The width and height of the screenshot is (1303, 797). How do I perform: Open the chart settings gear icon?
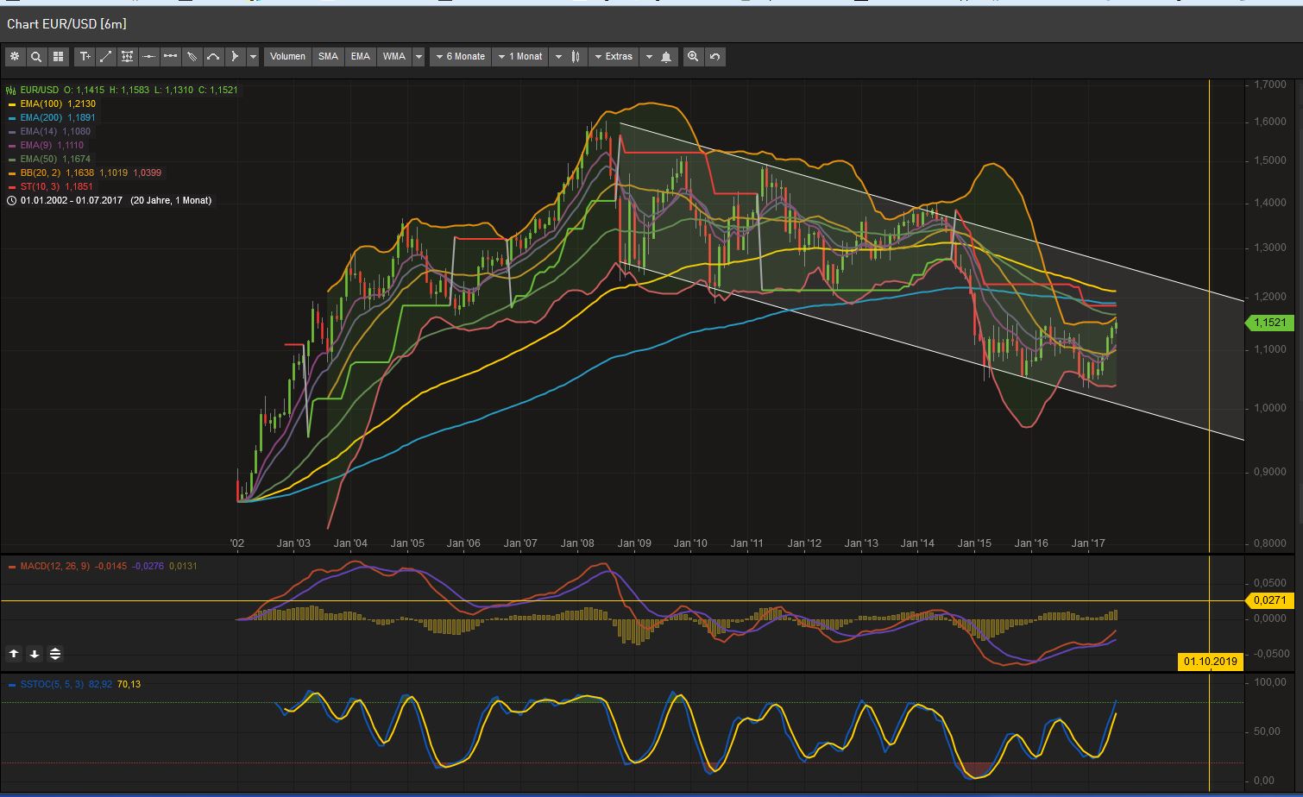[15, 56]
